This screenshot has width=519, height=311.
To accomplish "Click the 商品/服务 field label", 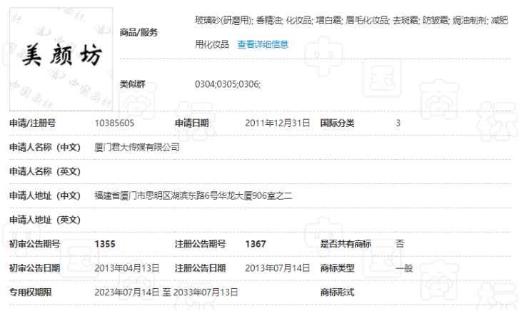I will (x=138, y=32).
